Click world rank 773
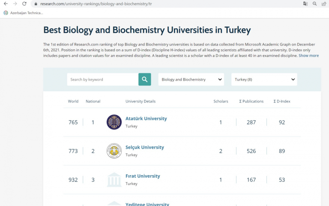Viewport: 329px width, 206px height. [x=73, y=151]
